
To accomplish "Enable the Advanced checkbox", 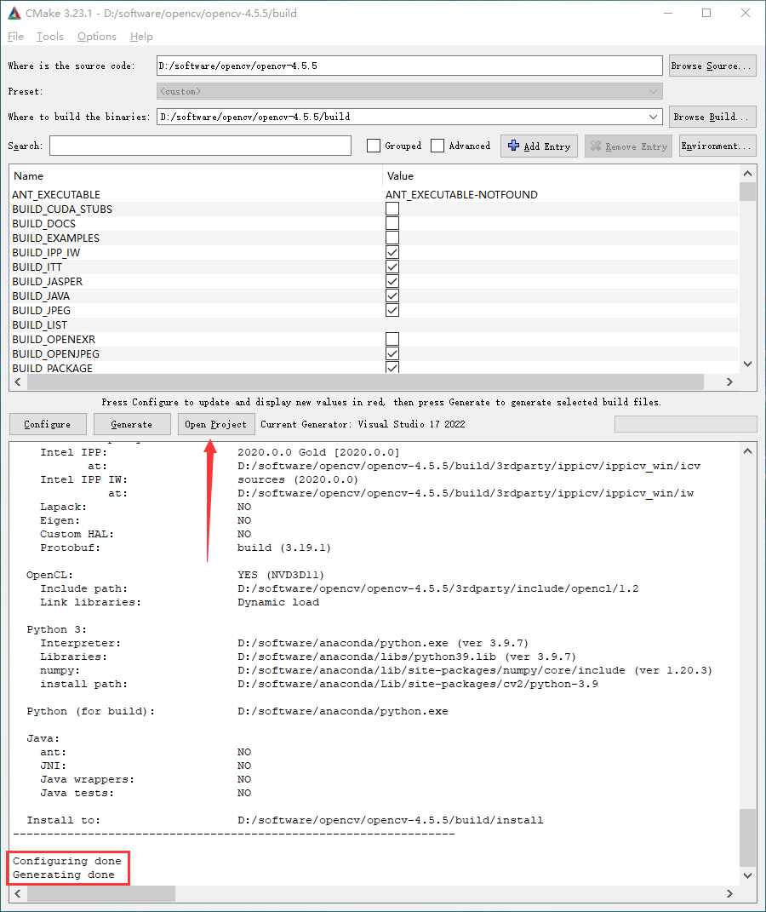I will (437, 146).
